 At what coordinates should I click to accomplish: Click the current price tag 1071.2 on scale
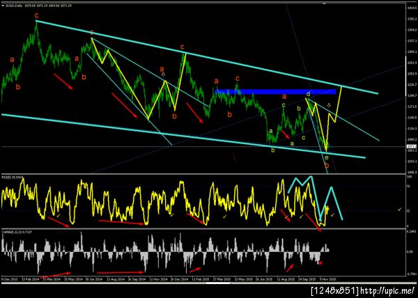coord(410,146)
